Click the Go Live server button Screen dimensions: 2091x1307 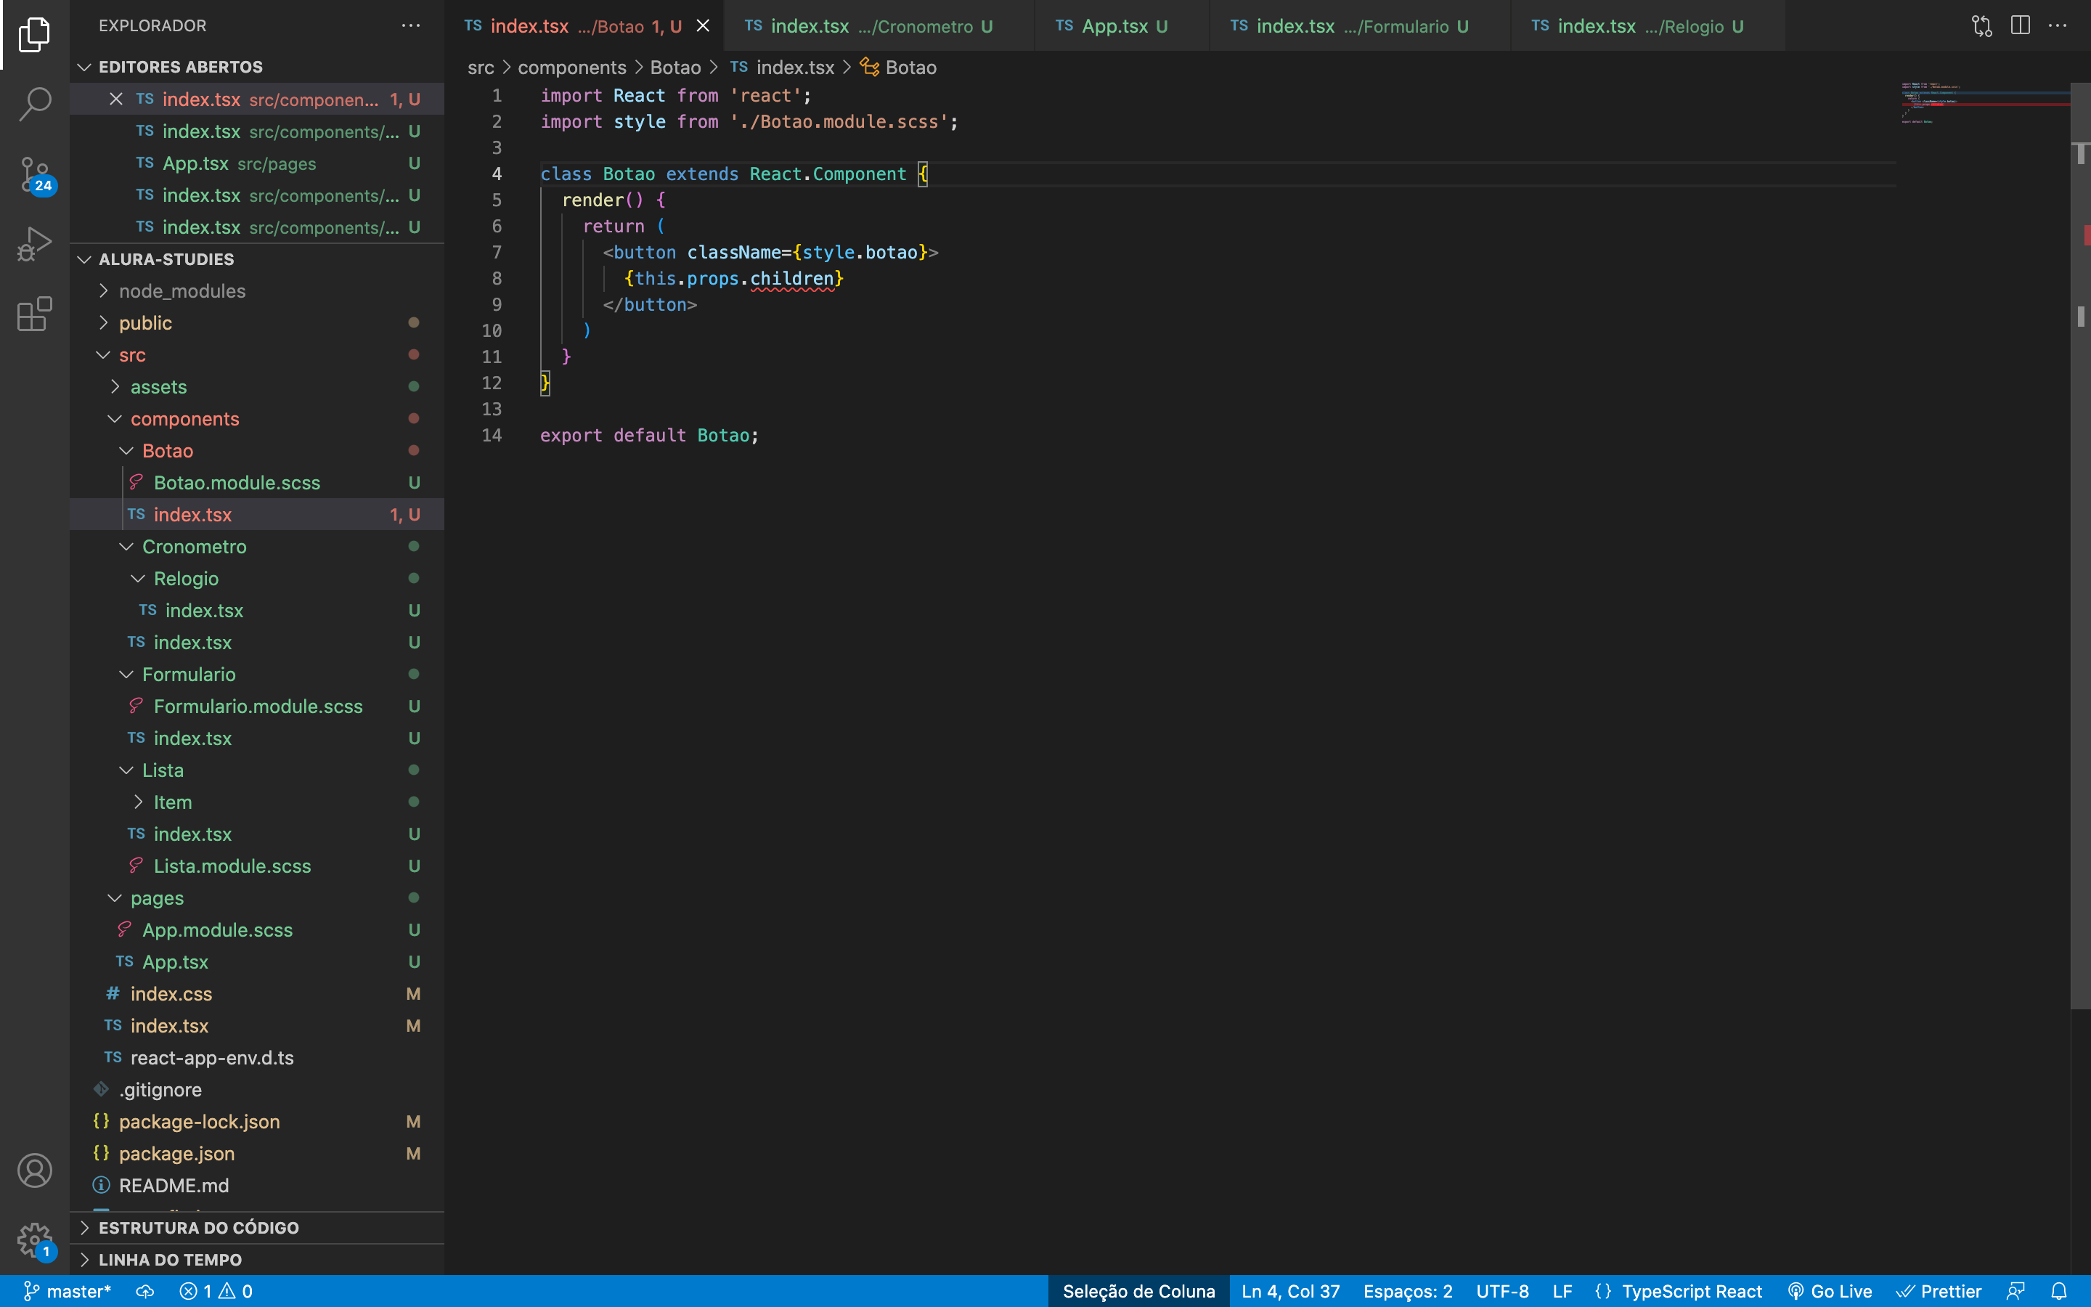(1830, 1292)
